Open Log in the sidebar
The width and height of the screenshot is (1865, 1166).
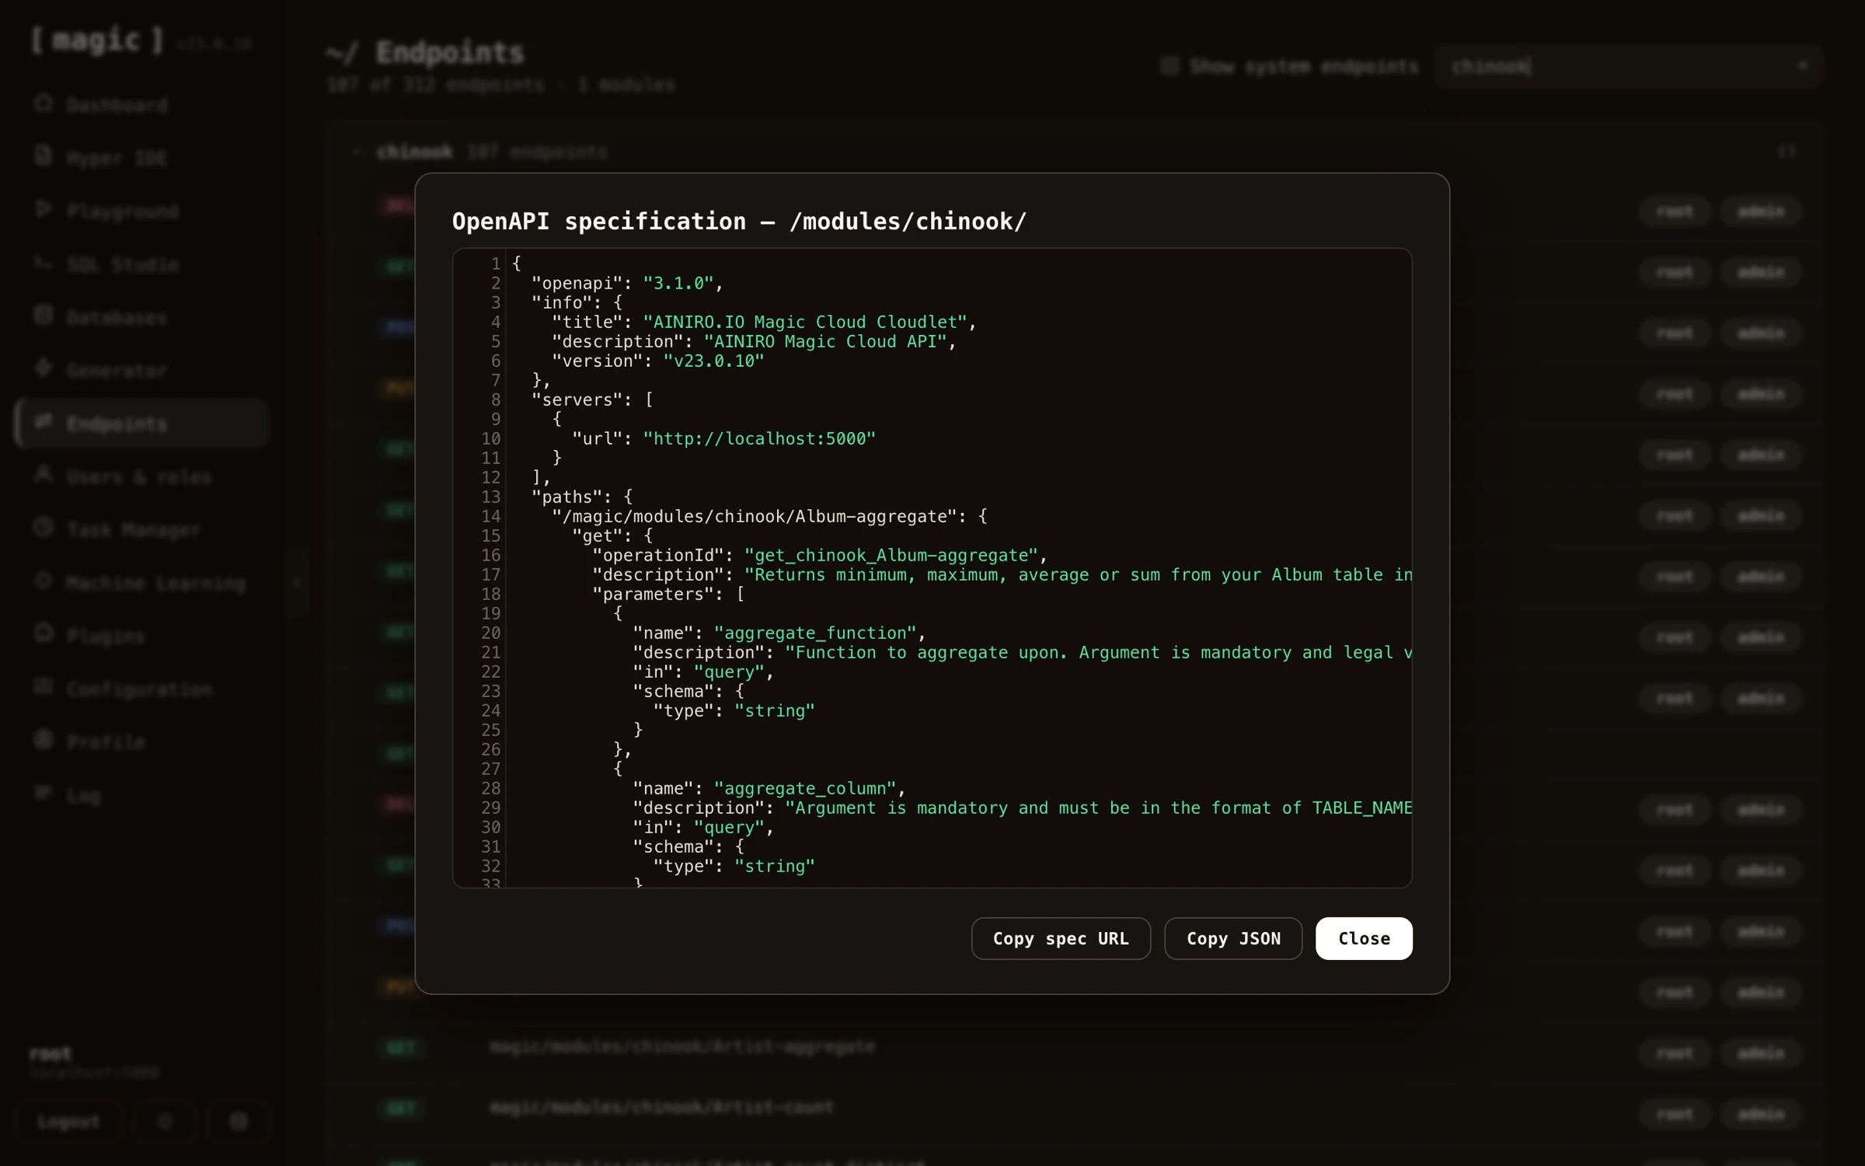pyautogui.click(x=142, y=795)
